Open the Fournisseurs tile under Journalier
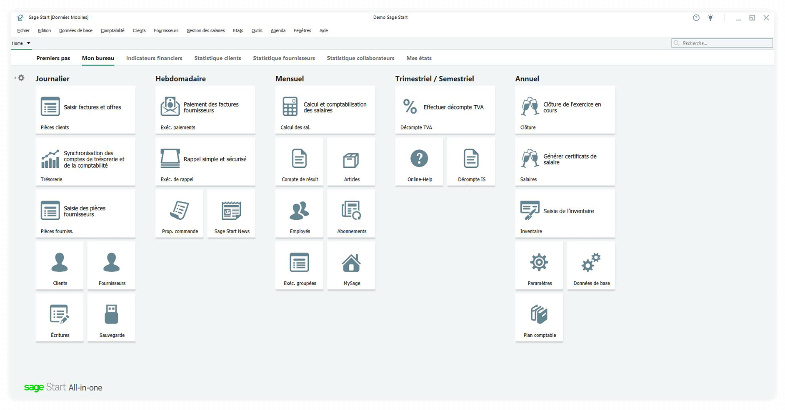The height and width of the screenshot is (410, 785). (x=112, y=266)
